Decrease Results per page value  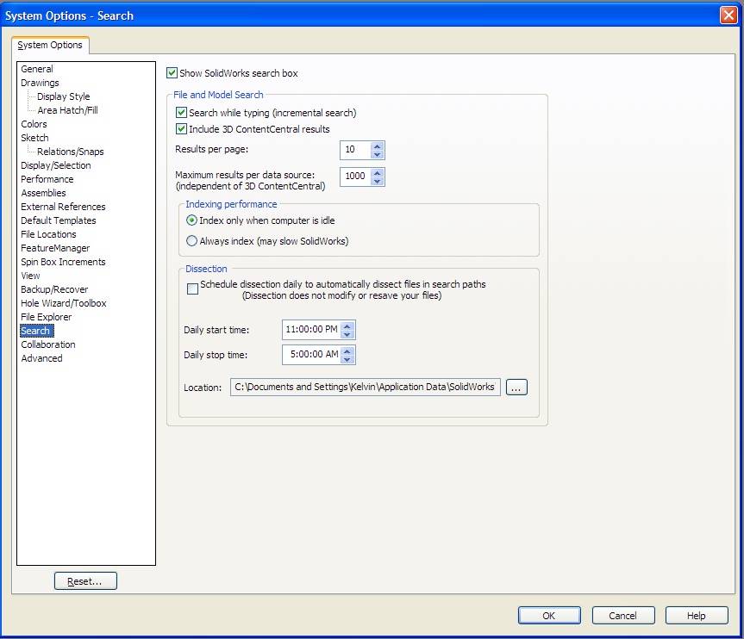point(378,154)
